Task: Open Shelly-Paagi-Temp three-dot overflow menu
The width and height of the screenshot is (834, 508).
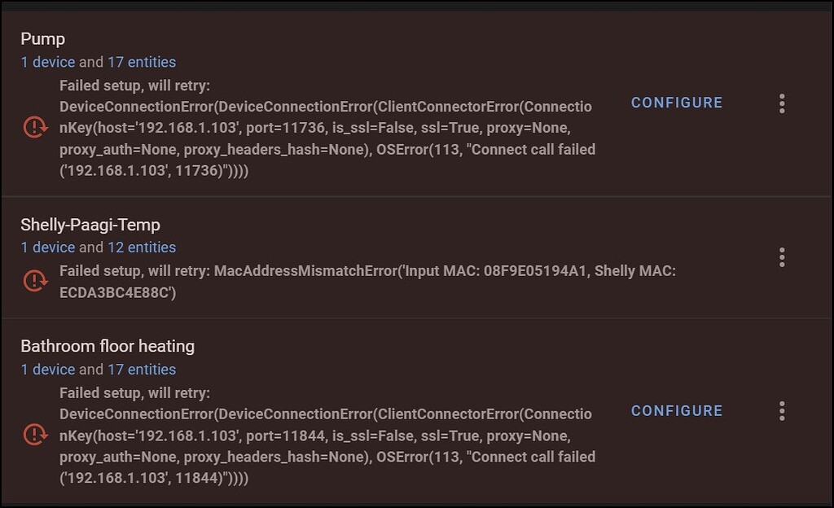Action: tap(782, 257)
